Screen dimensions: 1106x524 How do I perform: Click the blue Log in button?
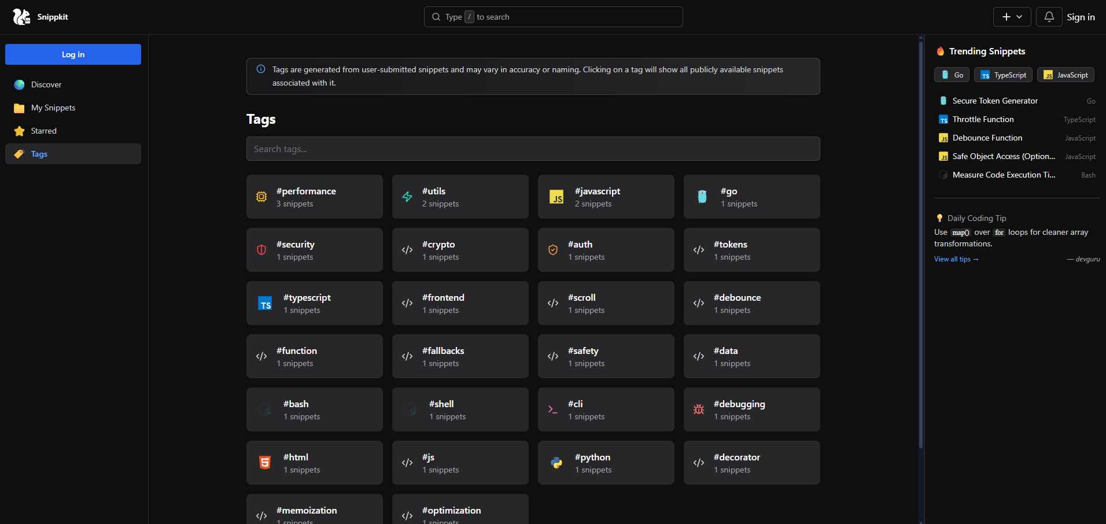[73, 54]
